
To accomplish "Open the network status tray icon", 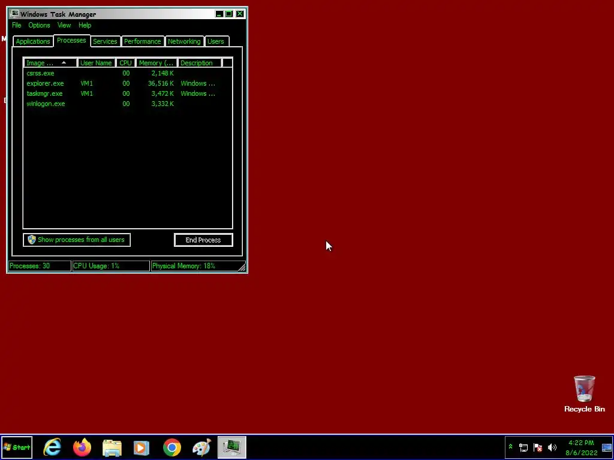I will click(523, 447).
